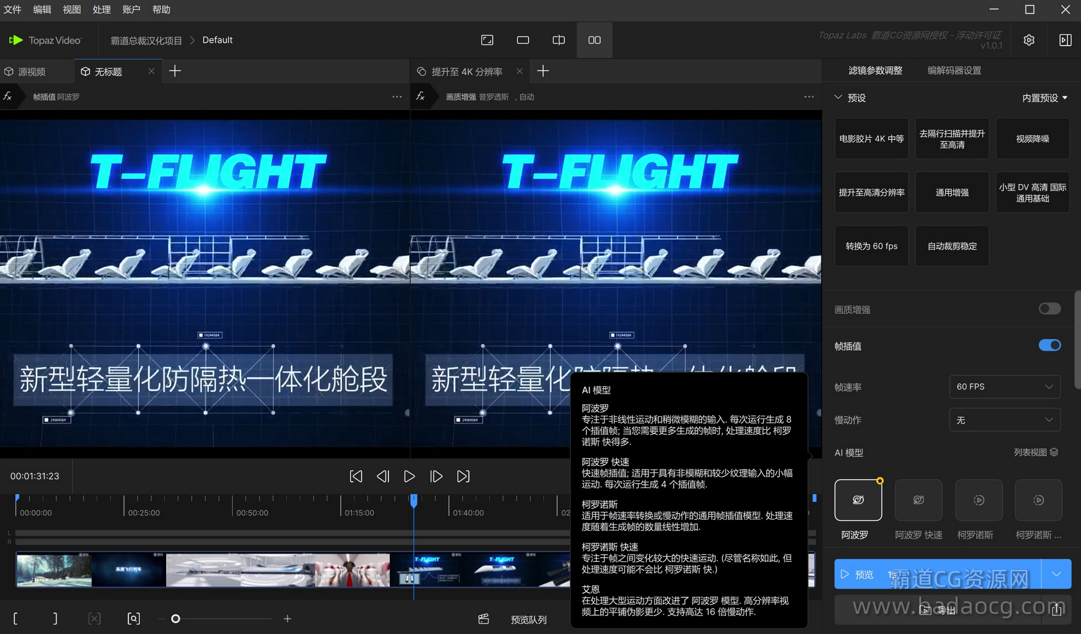Viewport: 1081px width, 634px height.
Task: Click the timeline zoom-to-fit icon
Action: tap(133, 619)
